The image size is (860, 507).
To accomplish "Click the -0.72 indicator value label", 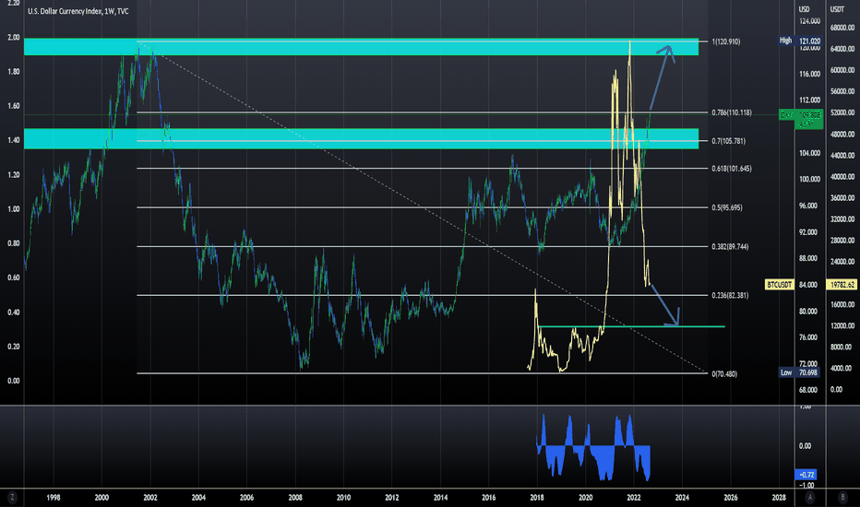I will click(x=806, y=475).
